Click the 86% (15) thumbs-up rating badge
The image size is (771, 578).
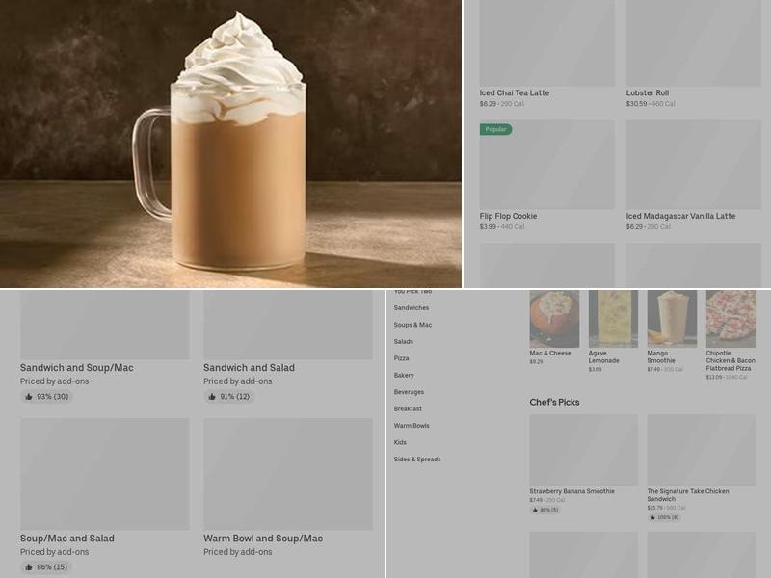tap(46, 567)
